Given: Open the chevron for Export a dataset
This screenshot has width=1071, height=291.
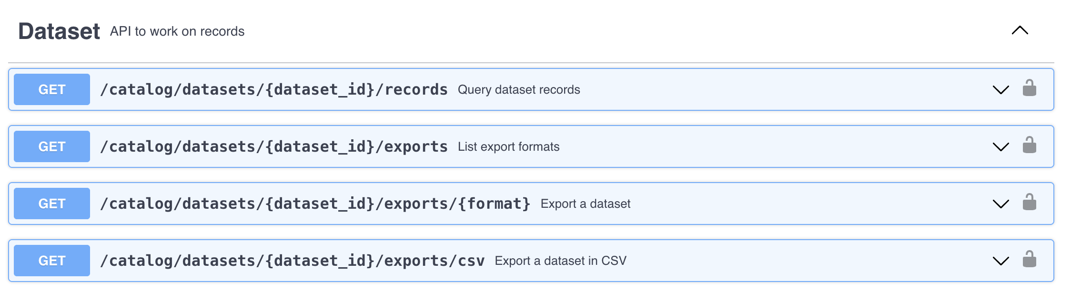Looking at the screenshot, I should [x=1000, y=204].
